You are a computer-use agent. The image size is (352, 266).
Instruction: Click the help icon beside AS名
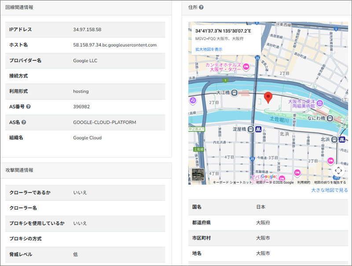point(24,122)
